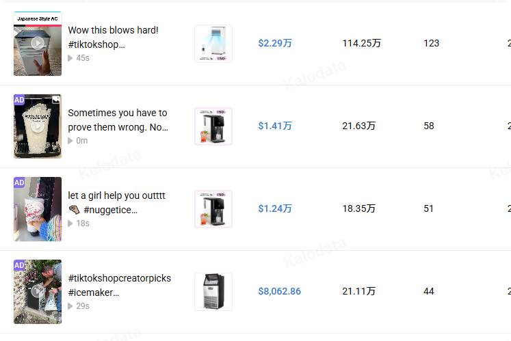The width and height of the screenshot is (511, 341).
Task: Click AD badge on nugget ice cup video
Action: 19,100
